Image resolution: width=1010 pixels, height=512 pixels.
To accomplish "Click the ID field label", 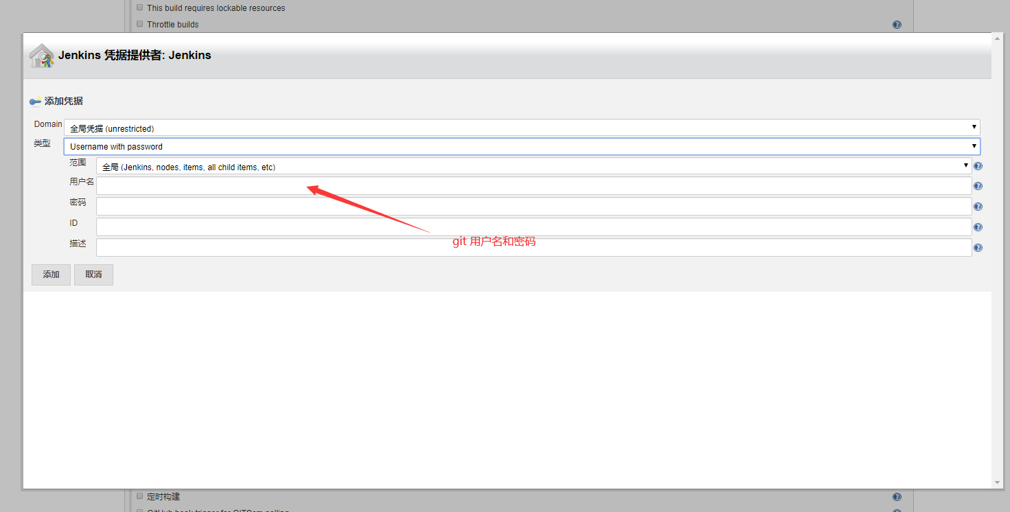I will pos(73,223).
